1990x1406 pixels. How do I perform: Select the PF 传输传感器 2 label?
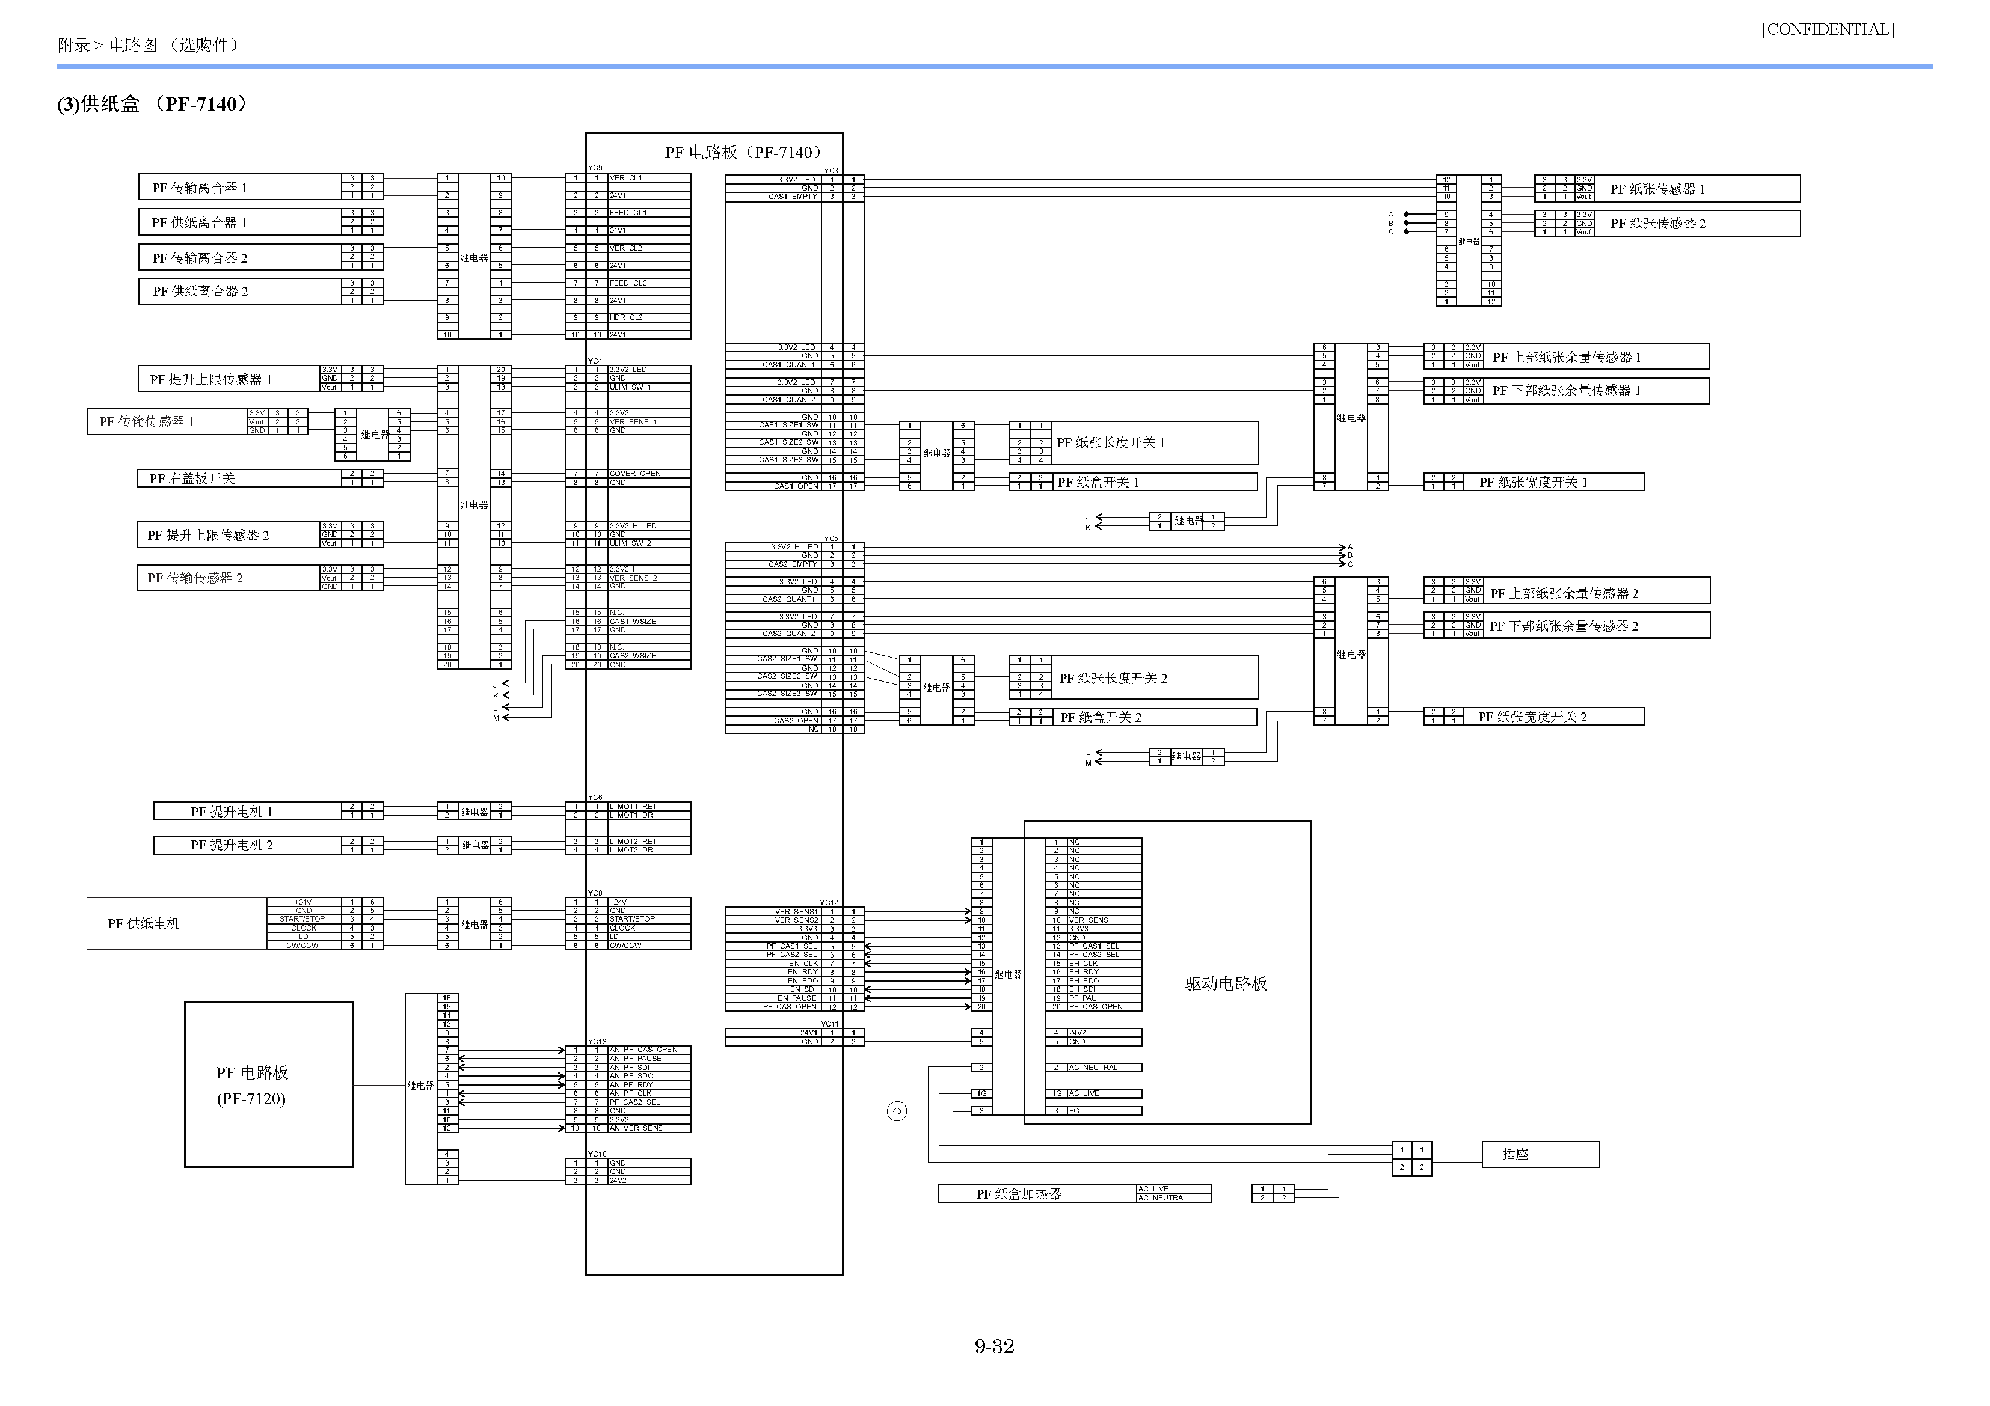point(195,578)
